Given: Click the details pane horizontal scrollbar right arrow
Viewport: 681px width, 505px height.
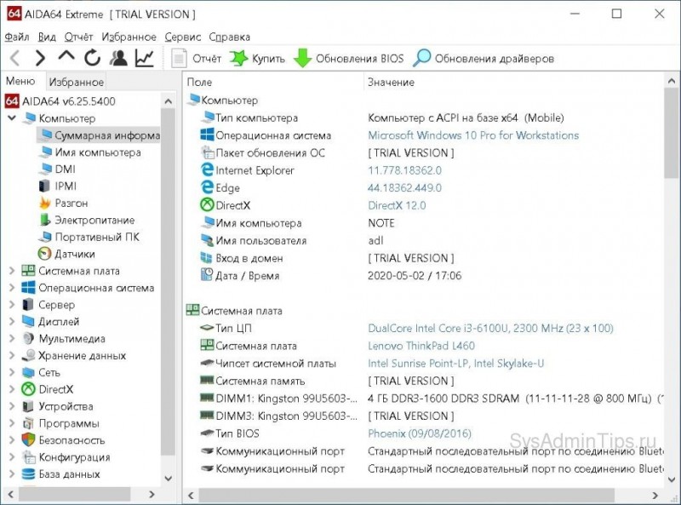Looking at the screenshot, I should click(655, 496).
